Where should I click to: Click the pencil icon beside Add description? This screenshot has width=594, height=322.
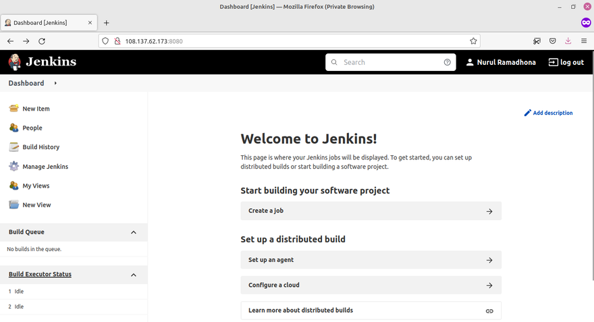527,113
